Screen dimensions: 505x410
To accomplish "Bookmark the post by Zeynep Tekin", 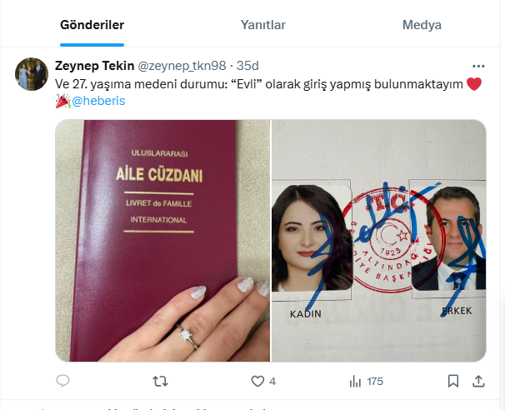I will point(453,381).
